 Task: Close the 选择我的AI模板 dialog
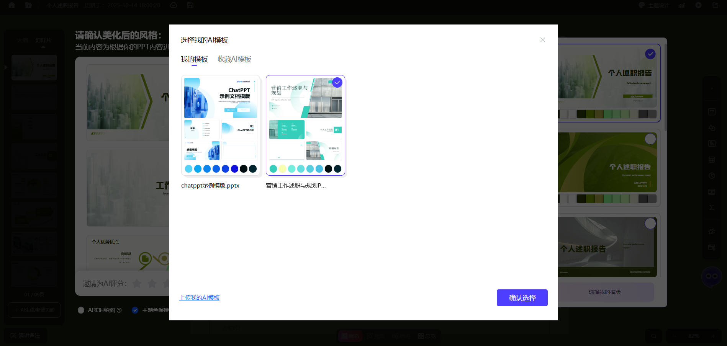pyautogui.click(x=542, y=40)
